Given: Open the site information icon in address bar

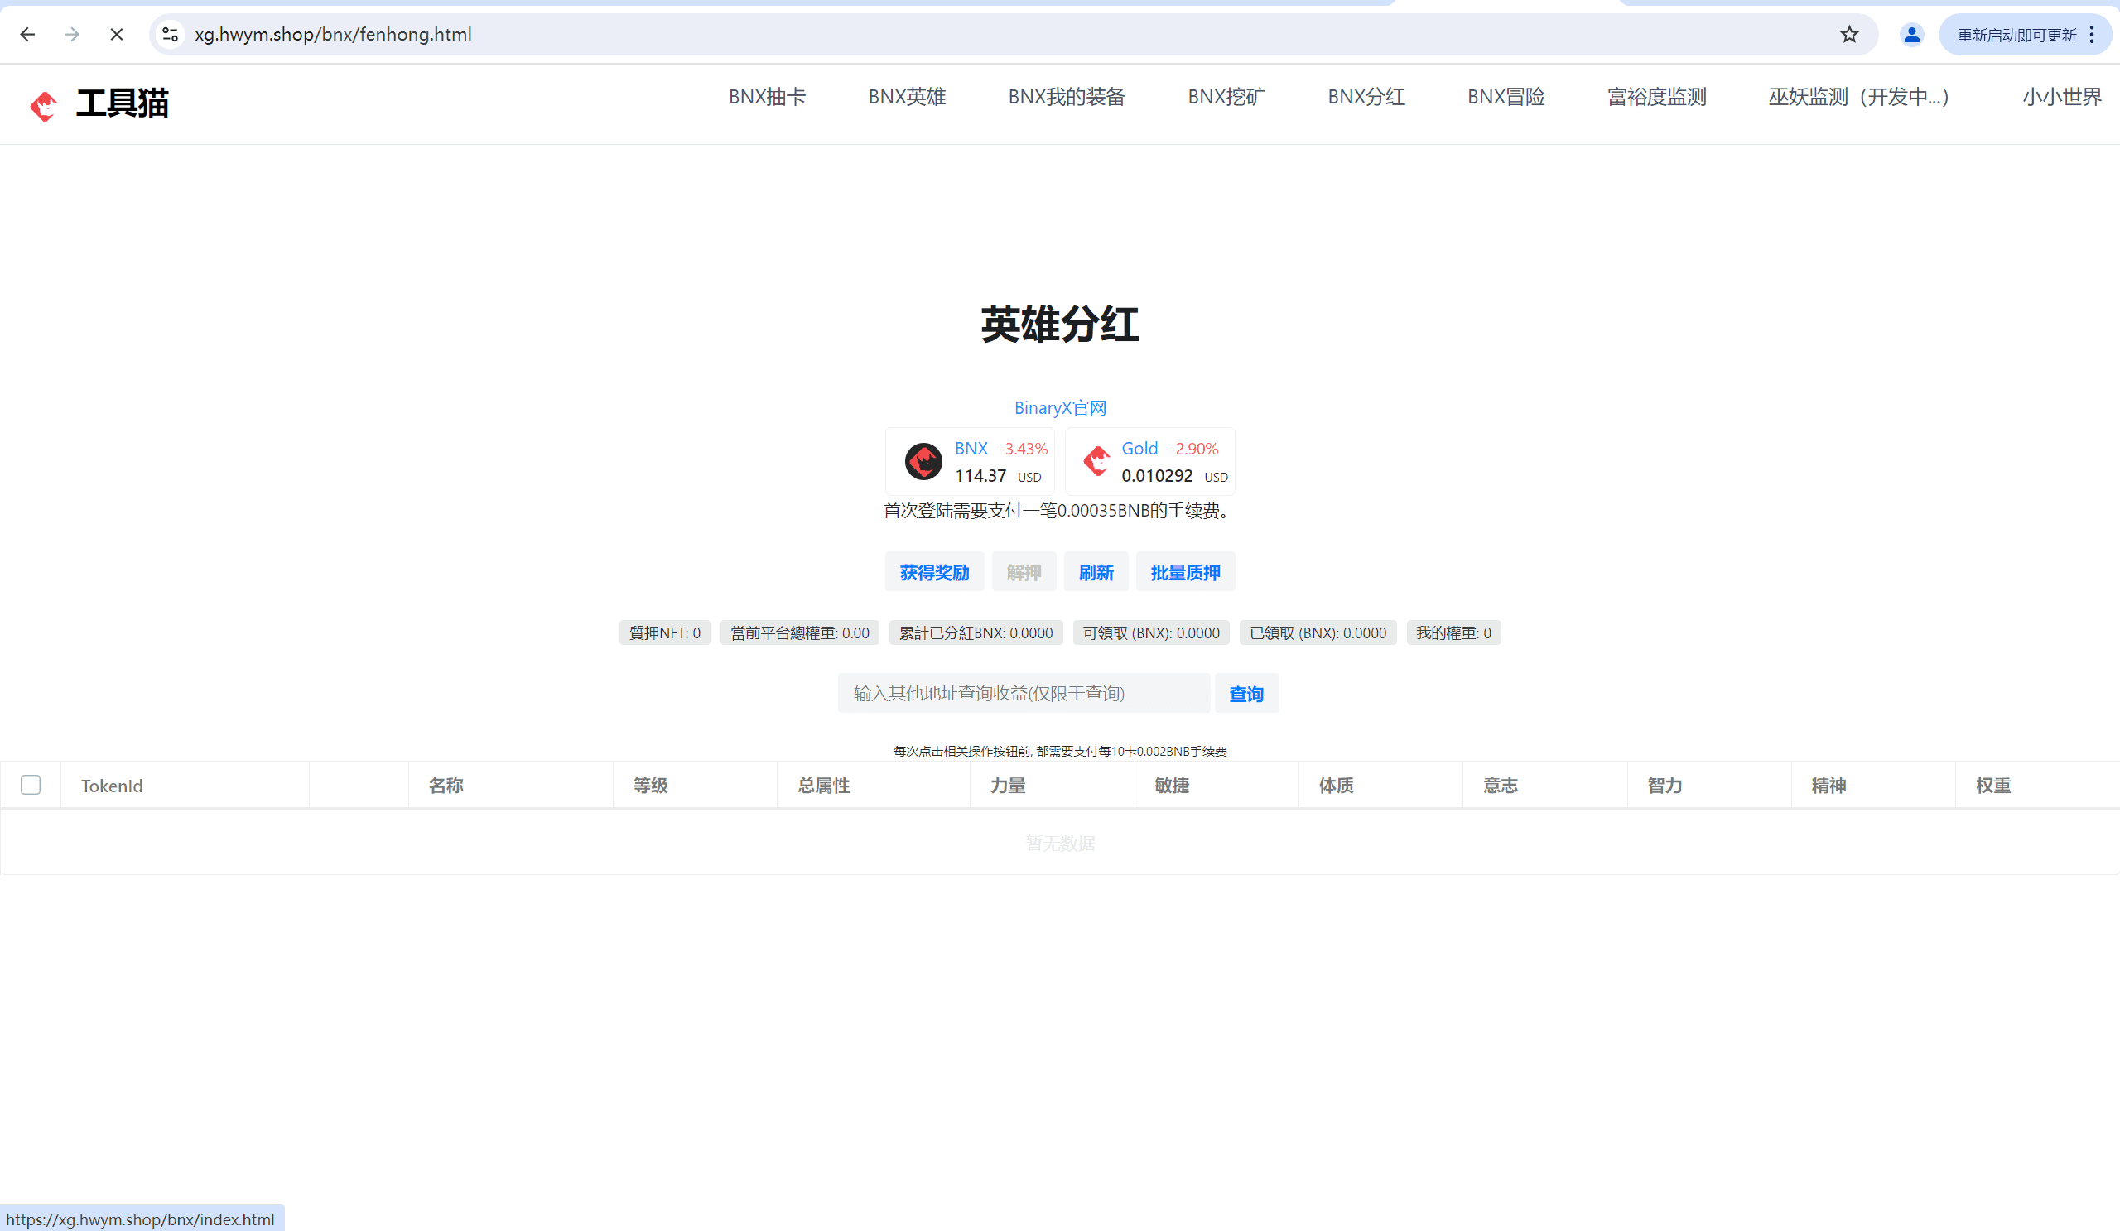Looking at the screenshot, I should [171, 35].
